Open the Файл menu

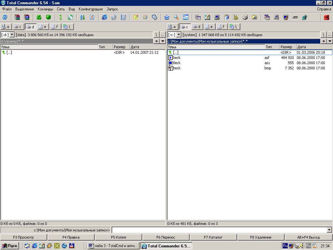(x=7, y=9)
